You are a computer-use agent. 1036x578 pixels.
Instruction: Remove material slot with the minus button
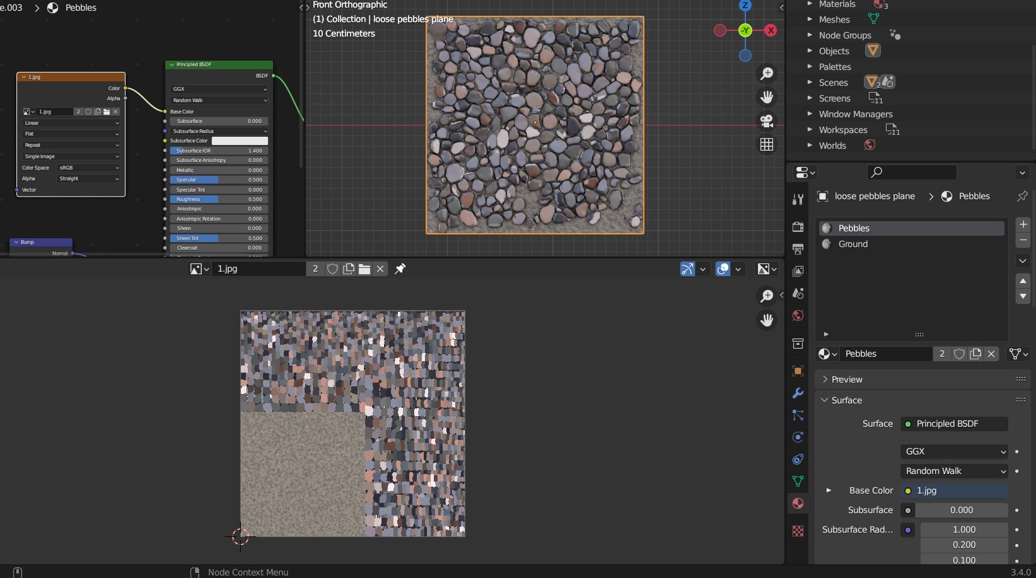tap(1023, 240)
